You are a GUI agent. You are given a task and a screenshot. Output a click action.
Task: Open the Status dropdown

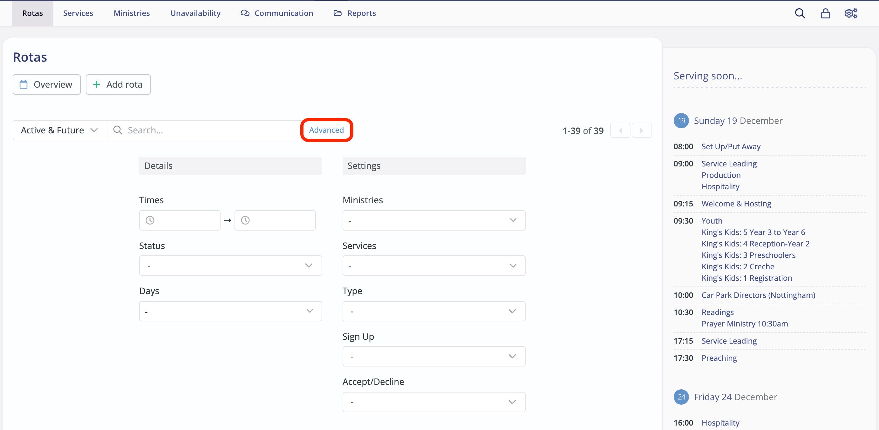pyautogui.click(x=230, y=265)
